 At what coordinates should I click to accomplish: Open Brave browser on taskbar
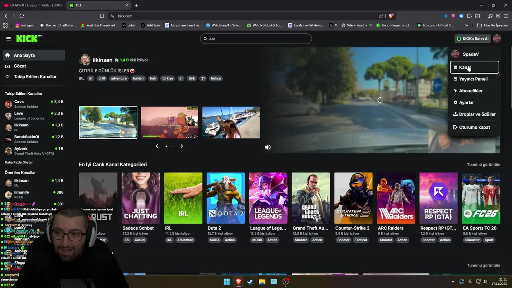(x=238, y=282)
